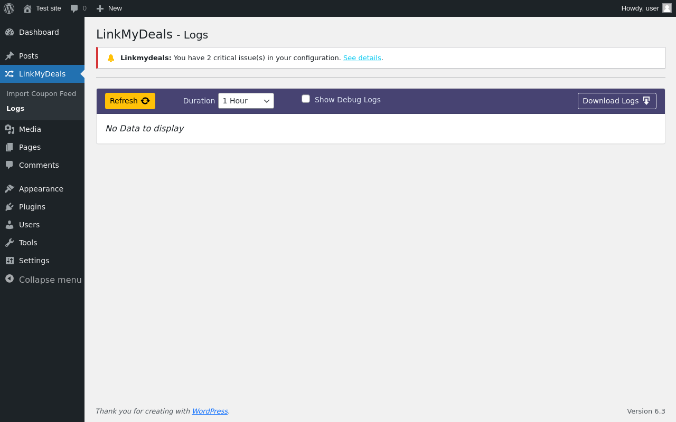The width and height of the screenshot is (676, 422).
Task: Click the New text in admin bar
Action: pyautogui.click(x=115, y=8)
